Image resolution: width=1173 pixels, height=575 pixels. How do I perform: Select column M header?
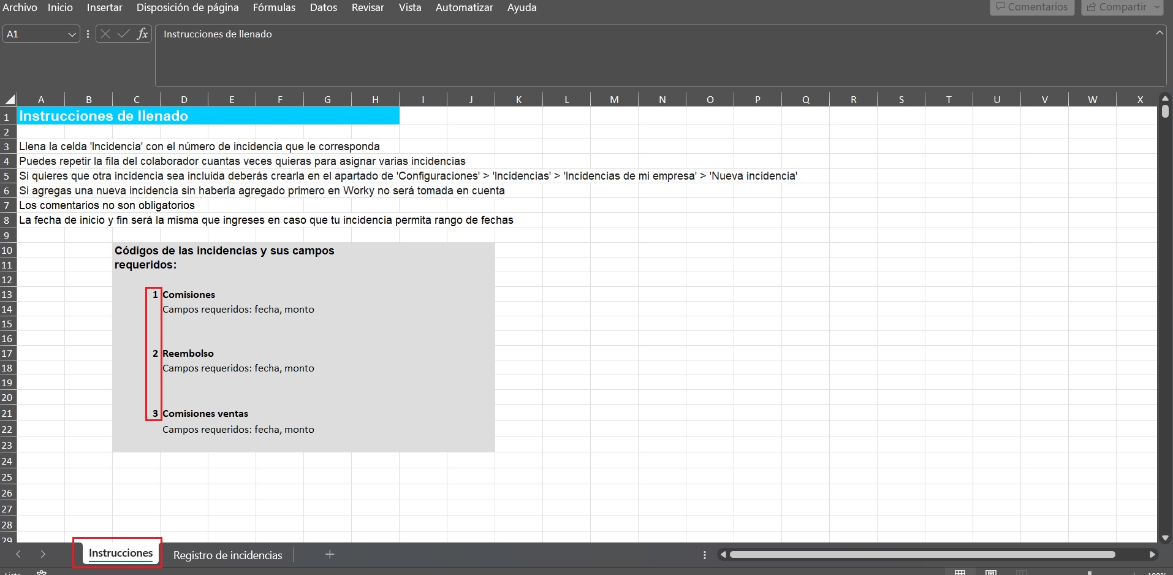(x=614, y=99)
